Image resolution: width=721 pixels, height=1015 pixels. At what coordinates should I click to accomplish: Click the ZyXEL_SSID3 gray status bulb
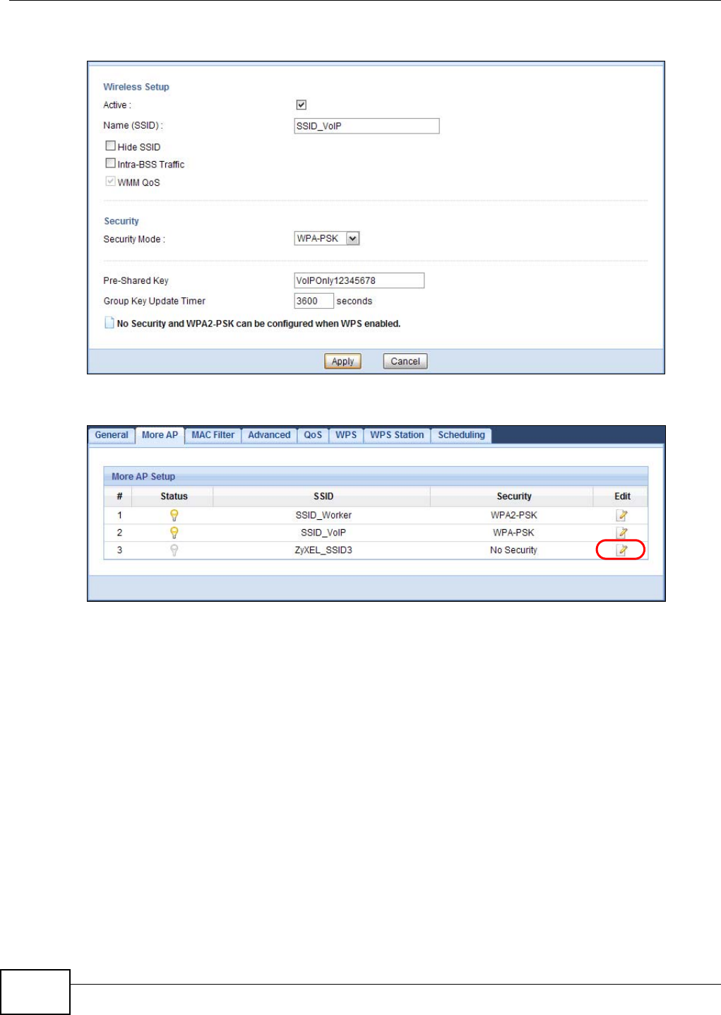(174, 550)
